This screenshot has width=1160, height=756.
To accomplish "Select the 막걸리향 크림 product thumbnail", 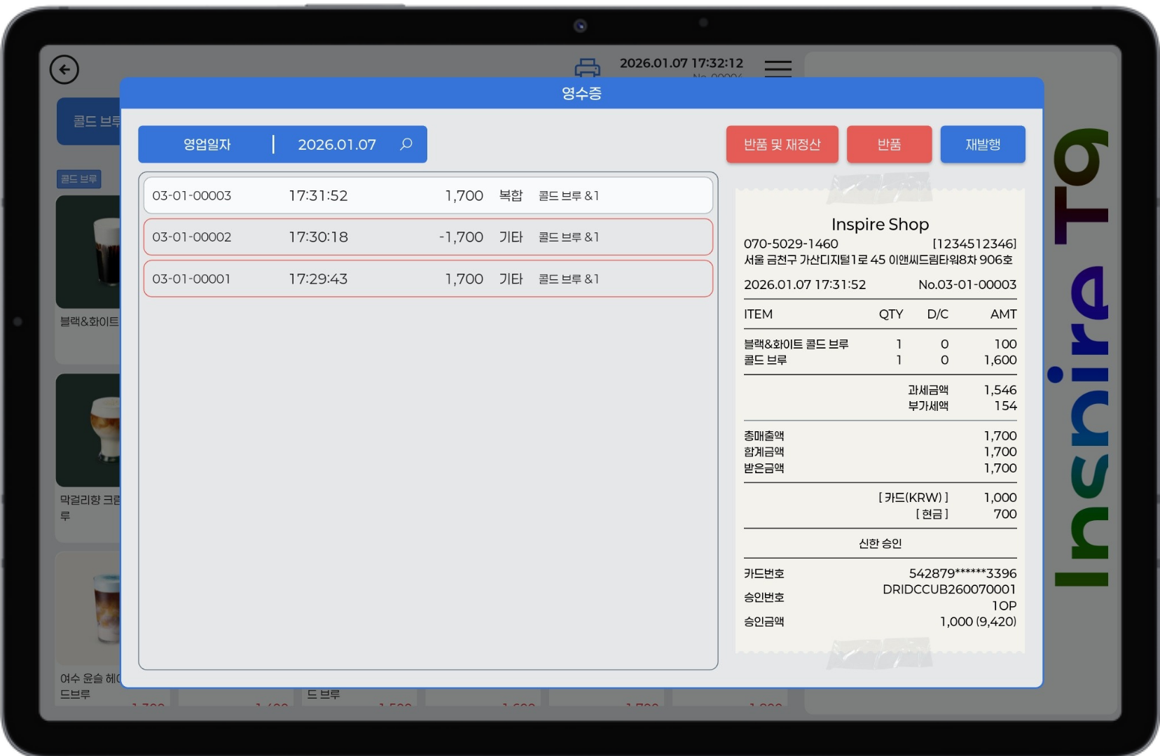I will (89, 430).
